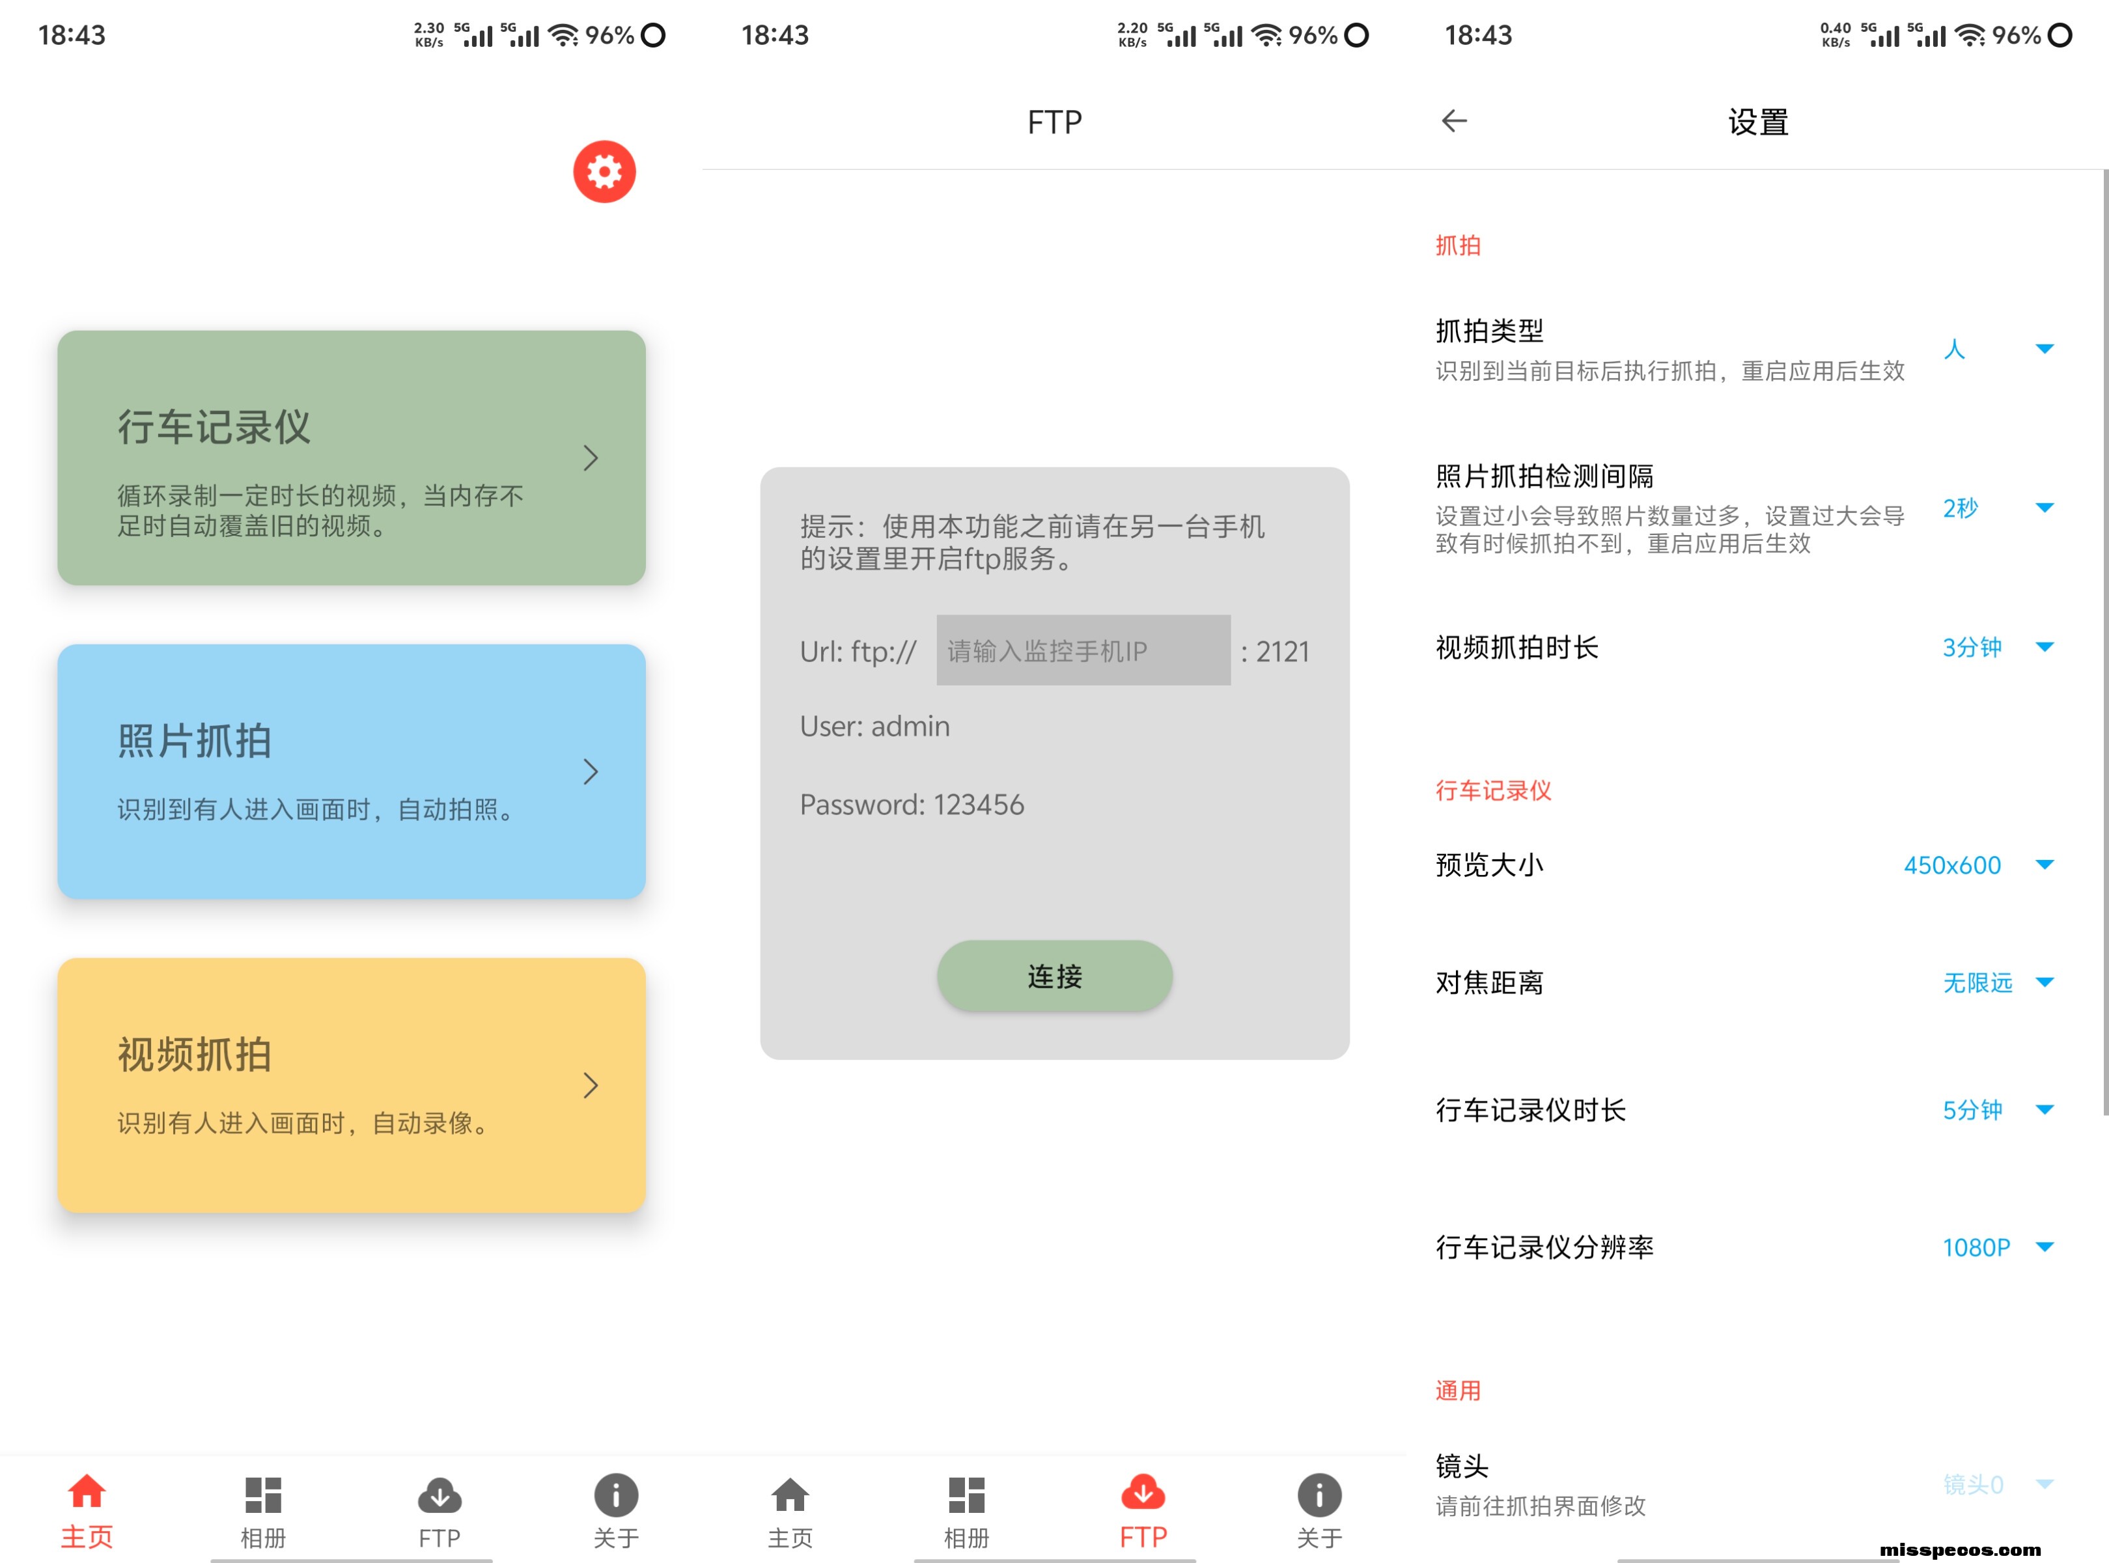Open the 照片抓拍 blue card
The image size is (2109, 1563).
point(351,772)
